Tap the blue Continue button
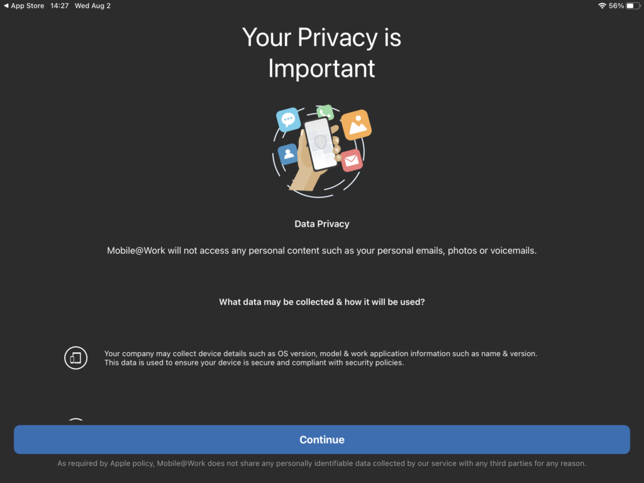This screenshot has width=644, height=483. pos(321,440)
